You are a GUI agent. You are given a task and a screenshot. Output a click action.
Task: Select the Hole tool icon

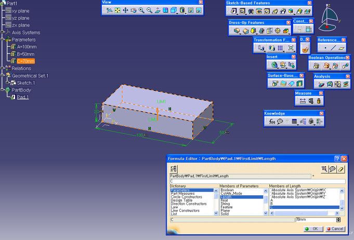(267, 11)
